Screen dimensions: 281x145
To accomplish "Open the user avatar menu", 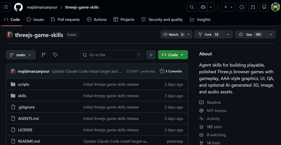I will (275, 7).
